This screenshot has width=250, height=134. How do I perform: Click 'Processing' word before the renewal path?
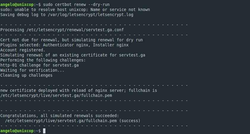pyautogui.click(x=12, y=30)
